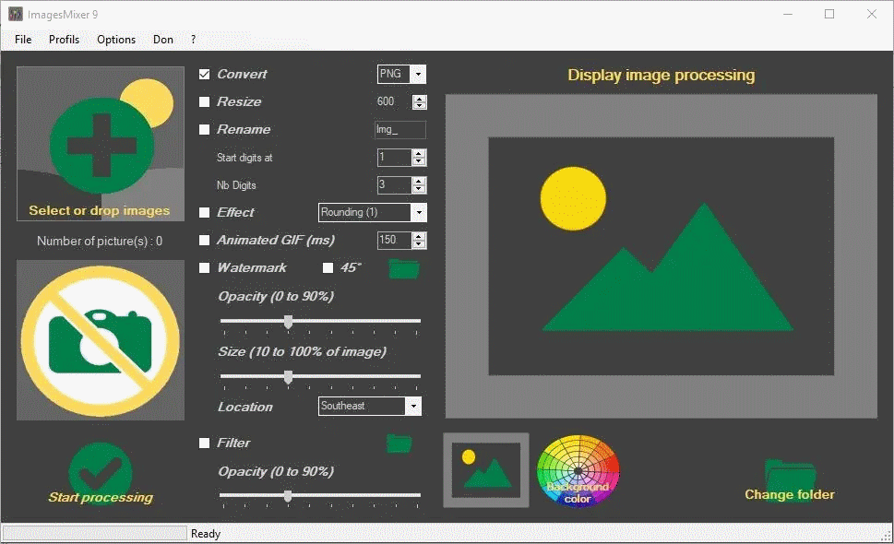894x544 pixels.
Task: Click the Start digits at input field
Action: (395, 158)
